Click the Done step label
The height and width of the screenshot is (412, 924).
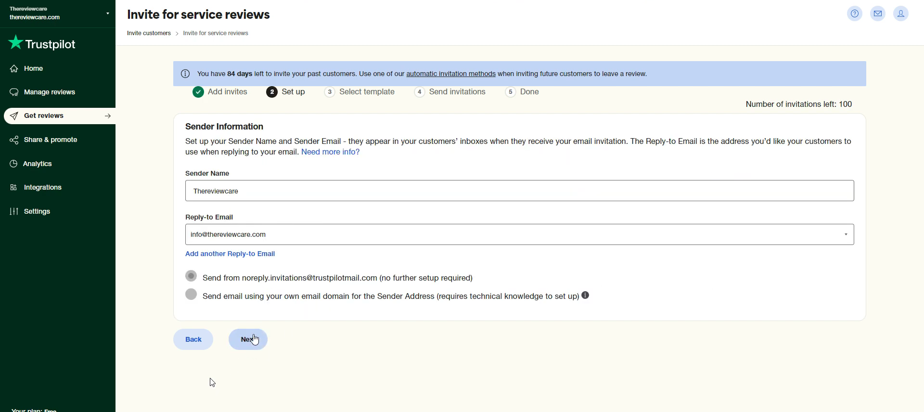(529, 92)
